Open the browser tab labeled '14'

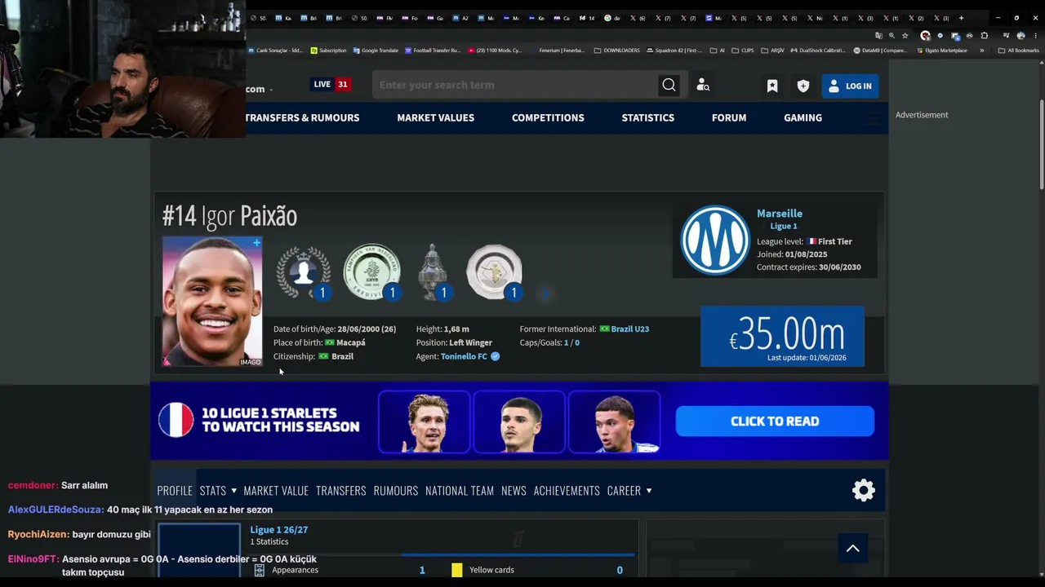tap(587, 18)
